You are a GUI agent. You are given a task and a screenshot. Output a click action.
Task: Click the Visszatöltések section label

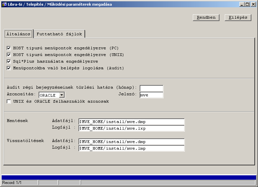(x=26, y=141)
